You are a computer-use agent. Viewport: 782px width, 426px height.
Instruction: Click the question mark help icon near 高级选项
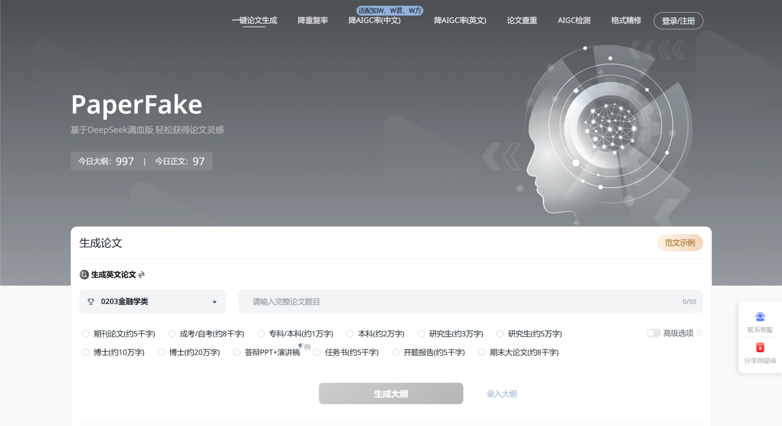[x=699, y=333]
